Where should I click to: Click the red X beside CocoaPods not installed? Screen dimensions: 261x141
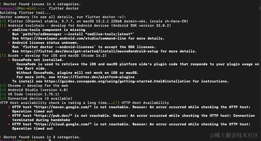[x=9, y=60]
